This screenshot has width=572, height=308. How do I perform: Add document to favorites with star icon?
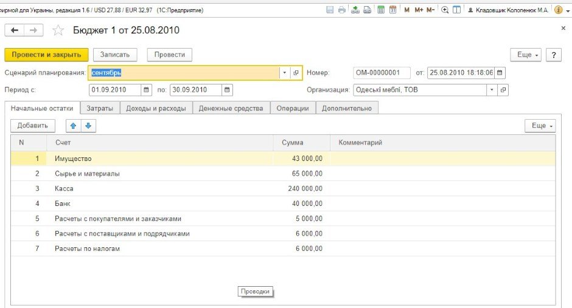58,30
